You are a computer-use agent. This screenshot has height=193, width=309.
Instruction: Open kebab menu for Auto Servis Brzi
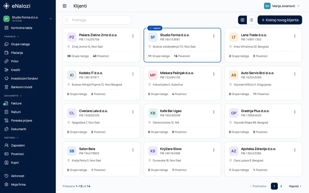(x=295, y=74)
